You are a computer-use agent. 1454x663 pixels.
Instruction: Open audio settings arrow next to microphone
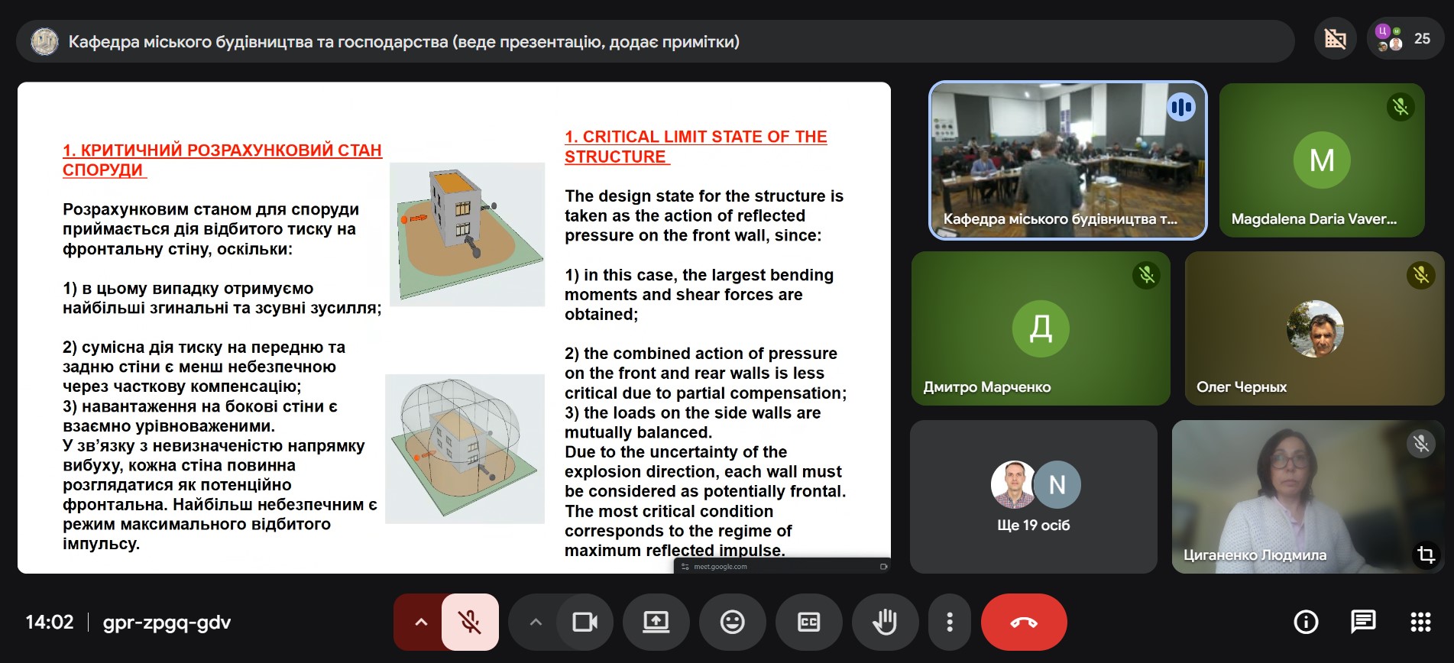420,623
